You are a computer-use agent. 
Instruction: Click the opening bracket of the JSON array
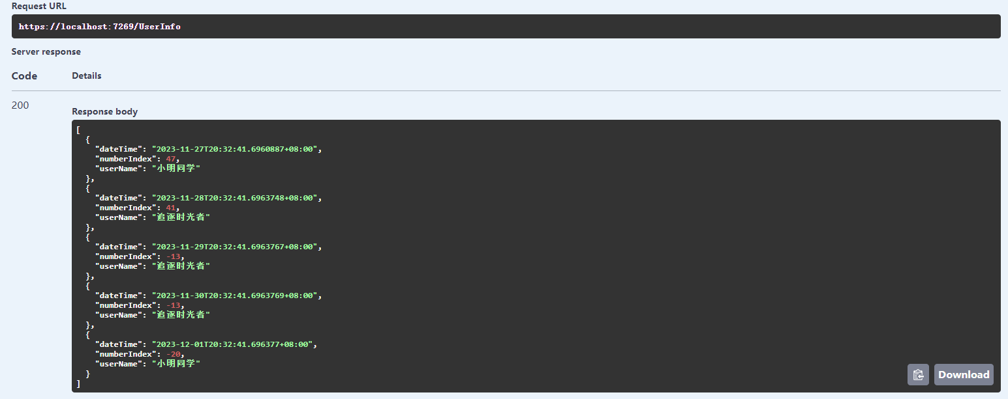click(78, 129)
